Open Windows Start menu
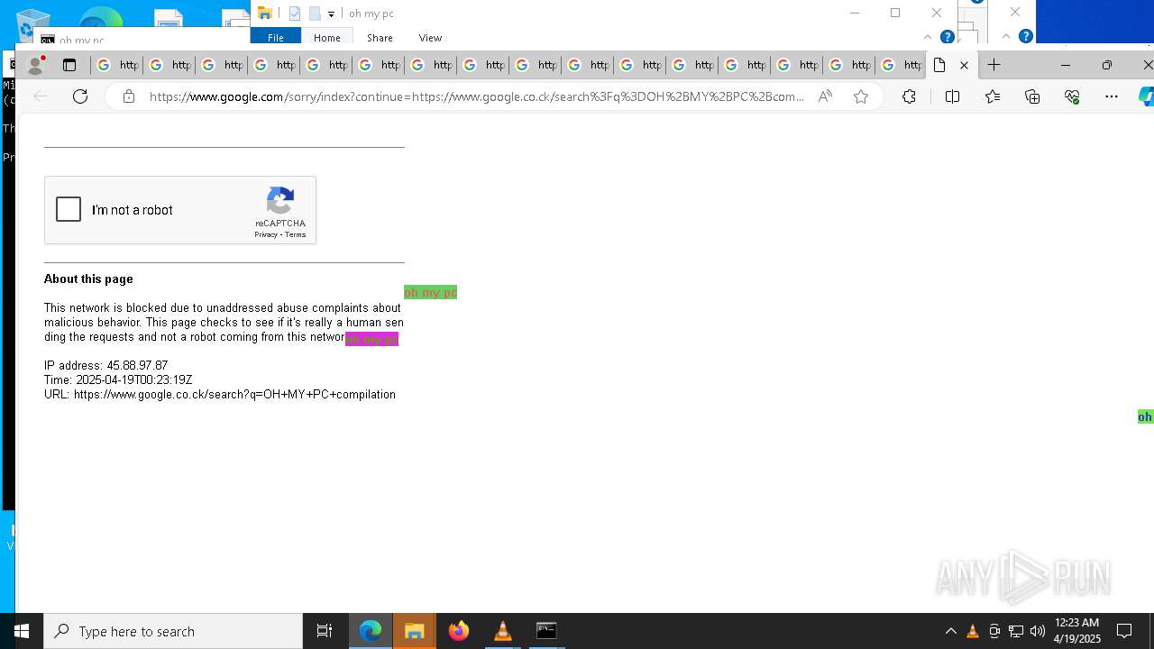This screenshot has height=649, width=1154. coord(22,631)
